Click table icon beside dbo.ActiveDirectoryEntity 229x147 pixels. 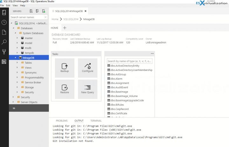tap(109, 66)
